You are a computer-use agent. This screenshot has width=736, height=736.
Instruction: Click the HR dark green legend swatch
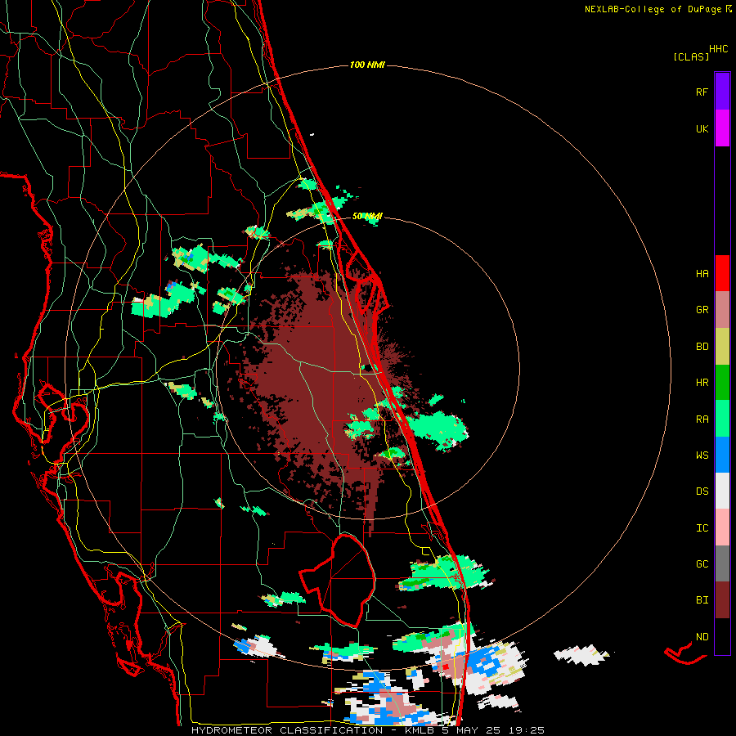coord(722,383)
